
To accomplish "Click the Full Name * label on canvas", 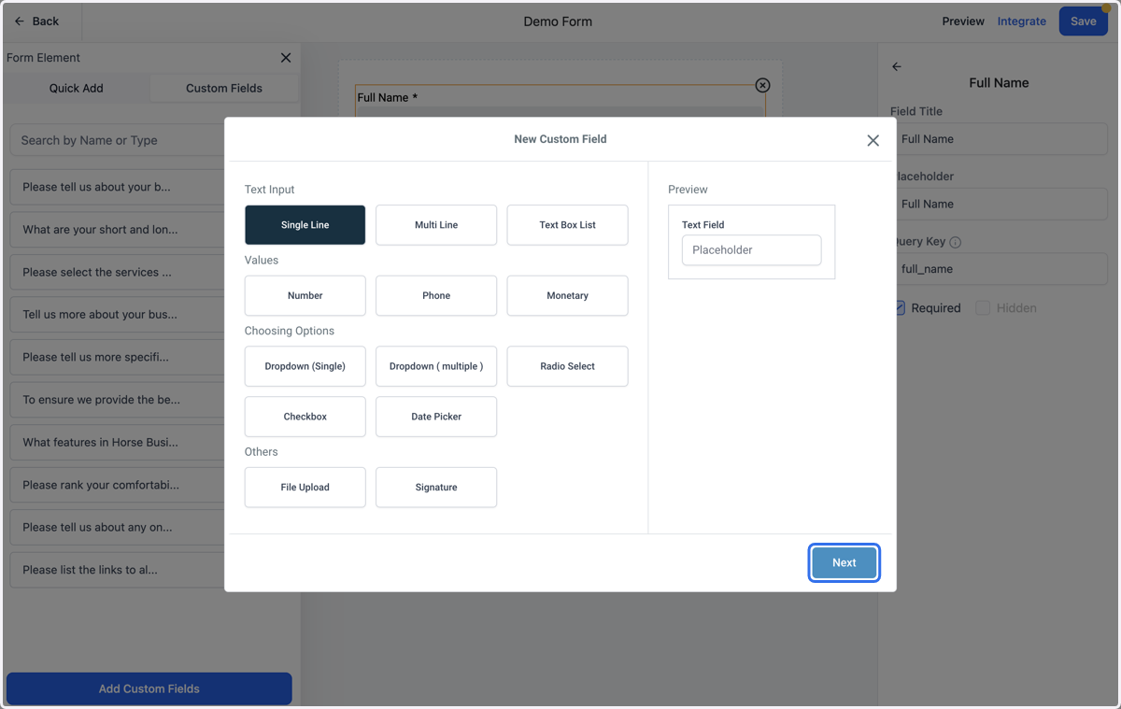I will [x=387, y=97].
